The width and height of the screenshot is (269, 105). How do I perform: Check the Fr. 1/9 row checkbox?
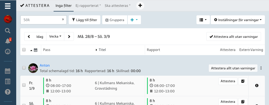[24, 85]
